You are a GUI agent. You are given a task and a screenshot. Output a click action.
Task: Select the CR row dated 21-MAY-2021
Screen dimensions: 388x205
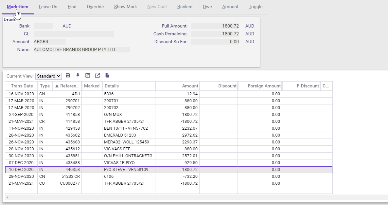169,121
